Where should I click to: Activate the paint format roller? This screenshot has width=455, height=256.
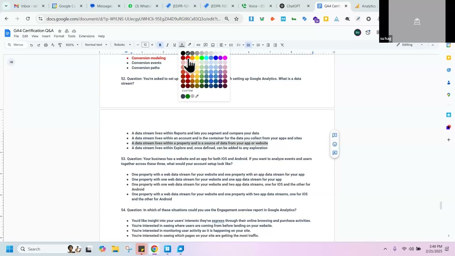click(60, 45)
